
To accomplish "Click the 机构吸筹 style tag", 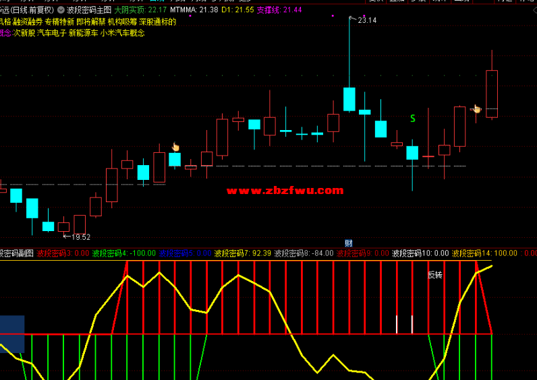I will [123, 22].
